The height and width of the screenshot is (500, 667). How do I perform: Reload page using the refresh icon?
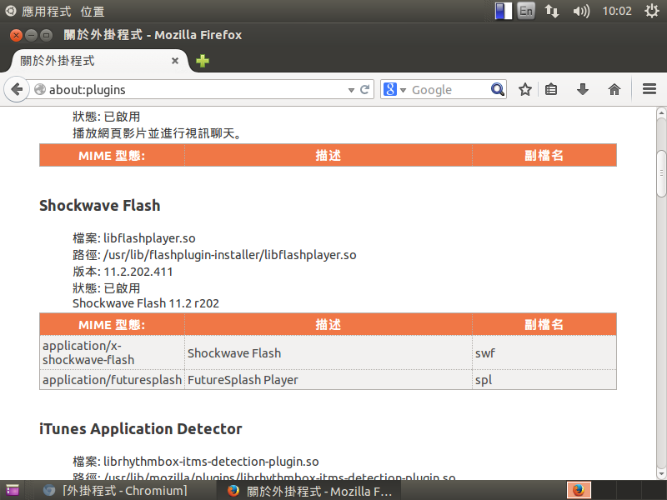[364, 90]
